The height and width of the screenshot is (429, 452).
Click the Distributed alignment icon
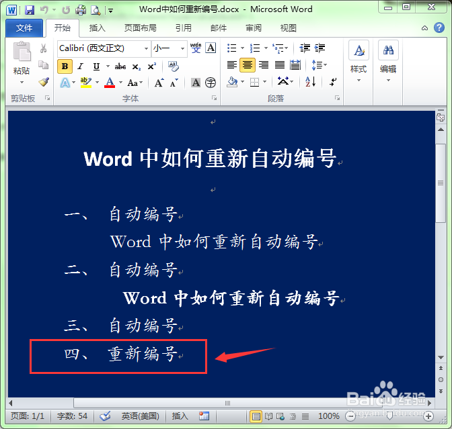[295, 64]
